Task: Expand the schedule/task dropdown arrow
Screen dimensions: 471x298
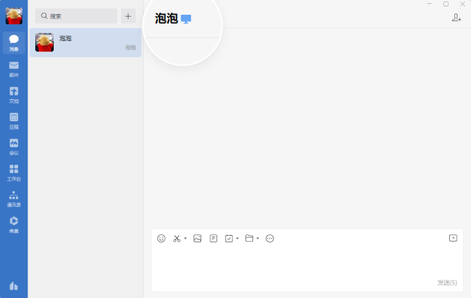Action: point(238,238)
